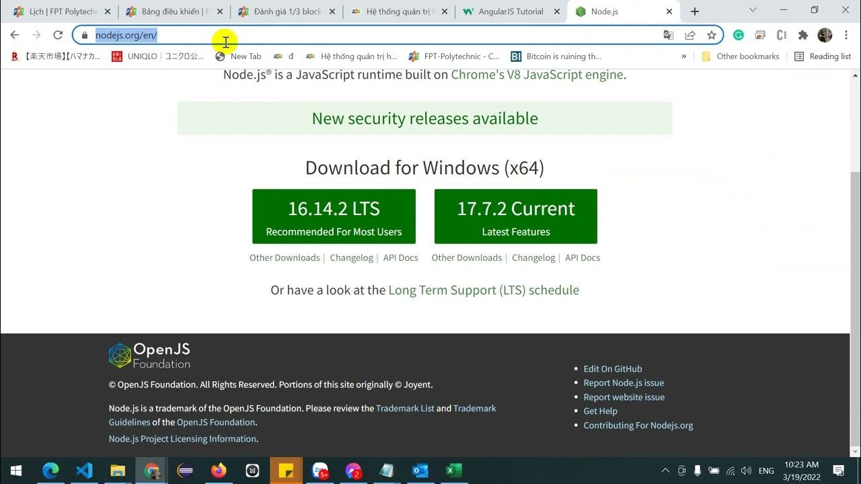Image resolution: width=861 pixels, height=484 pixels.
Task: Download Node.js 16.14.2 LTS
Action: tap(334, 216)
